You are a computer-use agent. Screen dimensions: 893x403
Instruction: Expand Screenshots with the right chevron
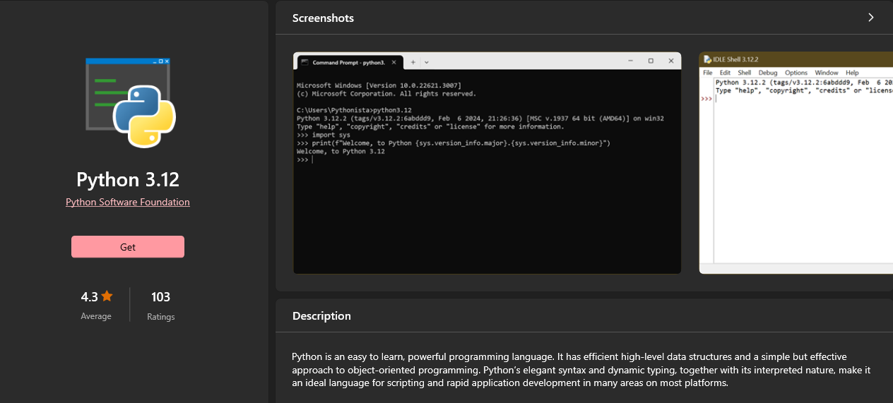871,18
